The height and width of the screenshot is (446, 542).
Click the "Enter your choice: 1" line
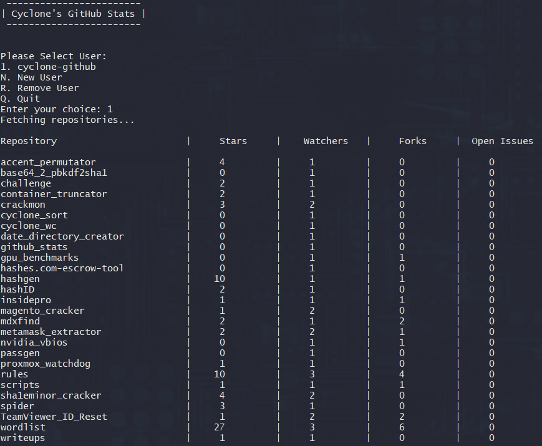pyautogui.click(x=57, y=109)
